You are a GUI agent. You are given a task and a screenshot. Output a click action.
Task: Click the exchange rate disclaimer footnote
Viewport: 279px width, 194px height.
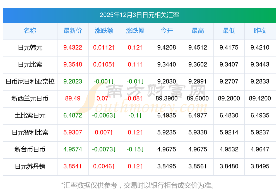click(139, 185)
